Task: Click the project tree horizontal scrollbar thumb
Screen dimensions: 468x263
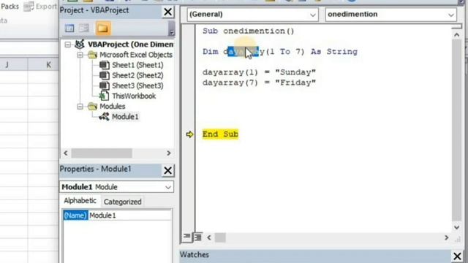Action: (102, 153)
